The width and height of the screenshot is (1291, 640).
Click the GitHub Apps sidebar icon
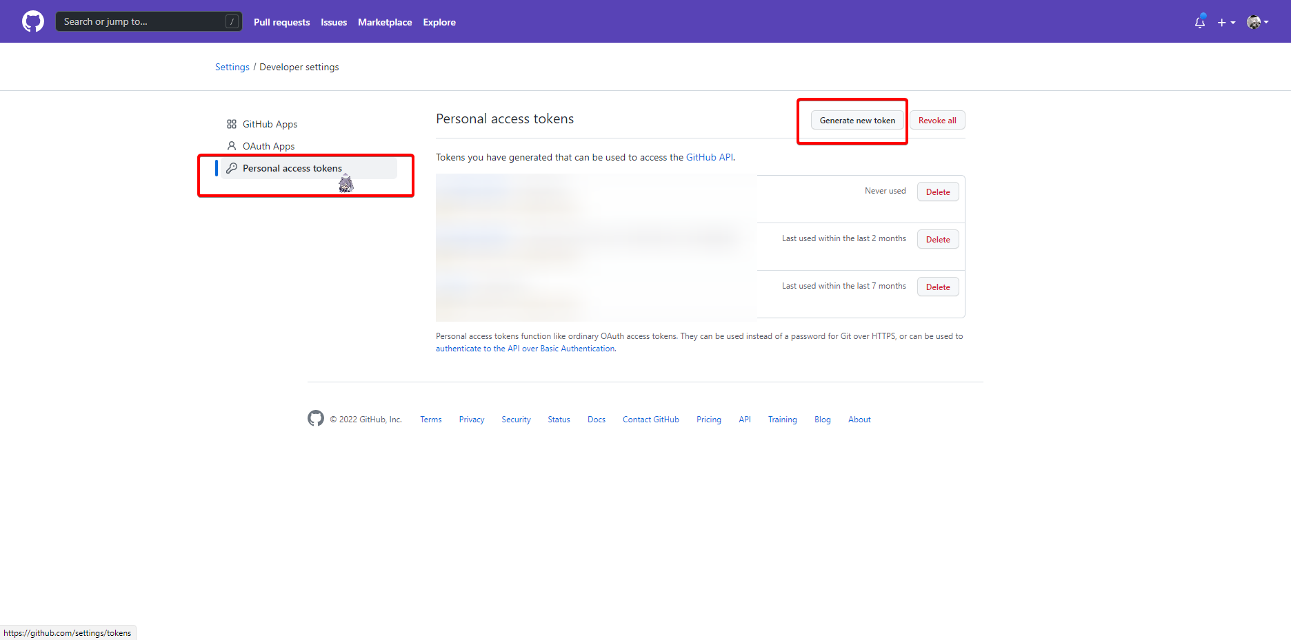click(232, 124)
